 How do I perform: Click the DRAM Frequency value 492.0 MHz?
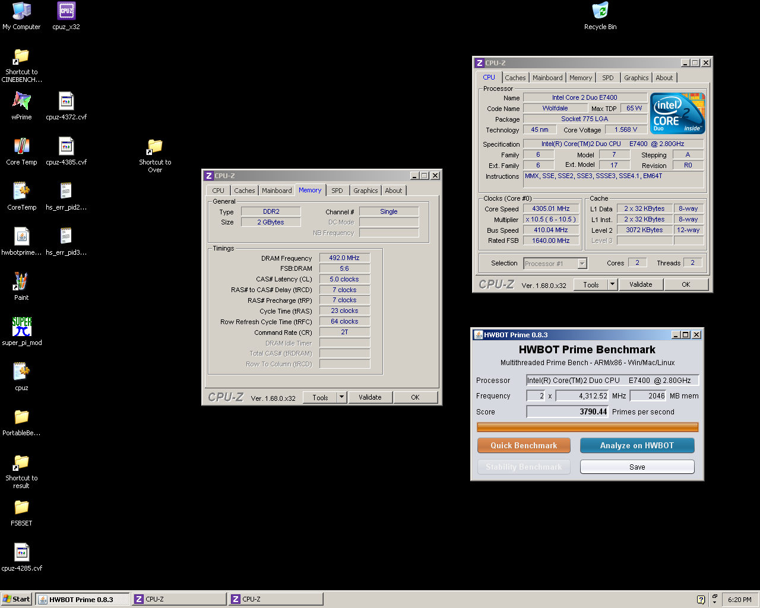[344, 258]
